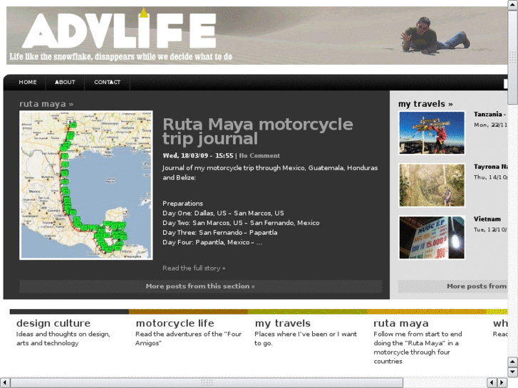
Task: Click 'Day Three: San Fernando – Papantla' text
Action: coord(219,233)
